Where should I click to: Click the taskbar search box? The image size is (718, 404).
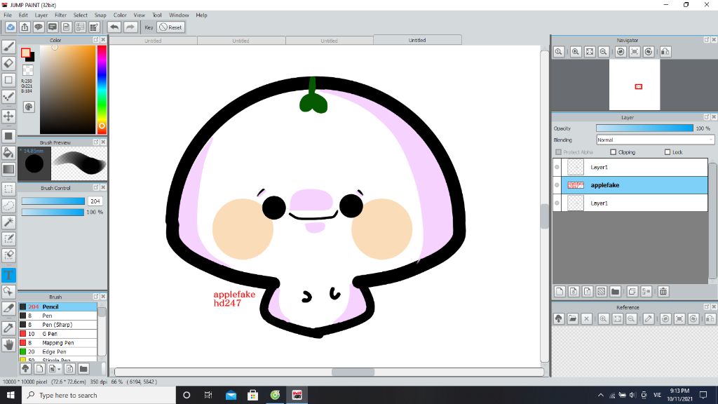coord(99,395)
